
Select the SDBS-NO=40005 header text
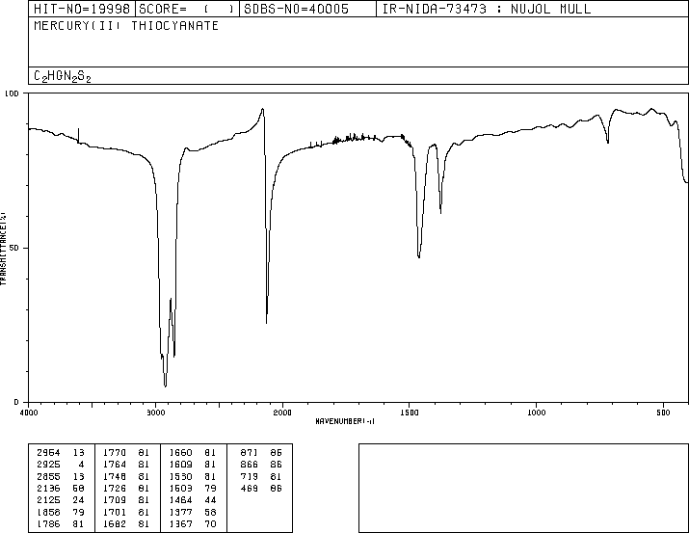pyautogui.click(x=296, y=9)
